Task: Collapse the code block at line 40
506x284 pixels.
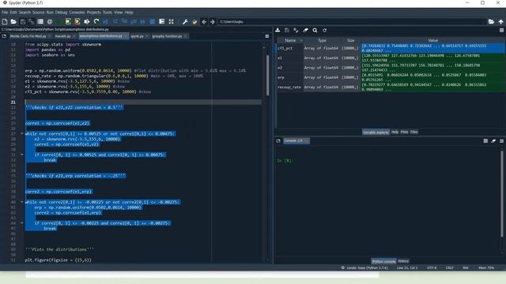Action: tap(22, 202)
